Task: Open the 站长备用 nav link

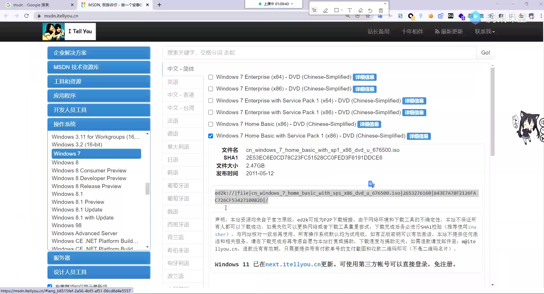Action: coord(379,31)
